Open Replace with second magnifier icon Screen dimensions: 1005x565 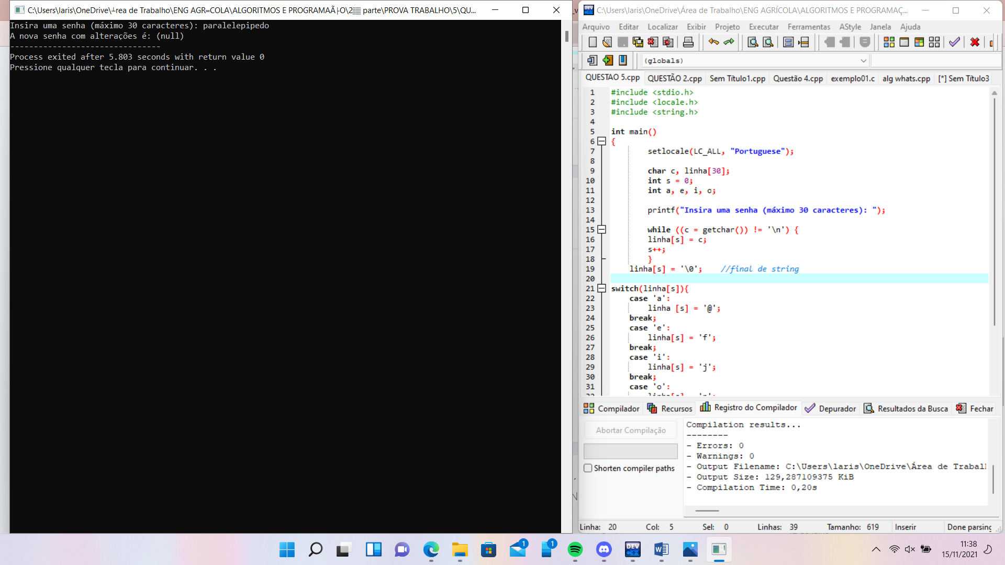coord(768,42)
